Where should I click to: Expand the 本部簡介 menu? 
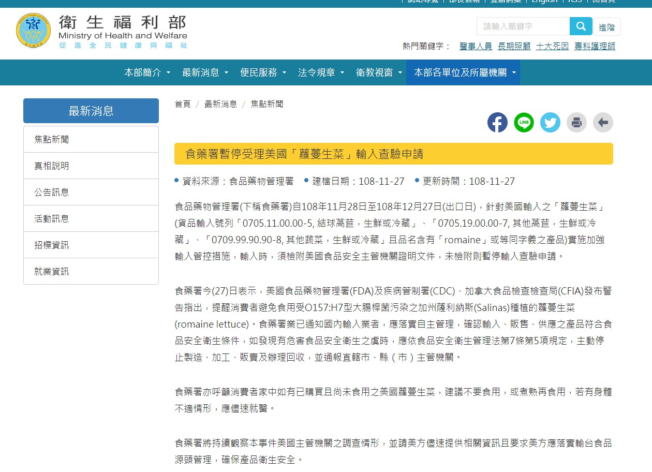pyautogui.click(x=147, y=72)
